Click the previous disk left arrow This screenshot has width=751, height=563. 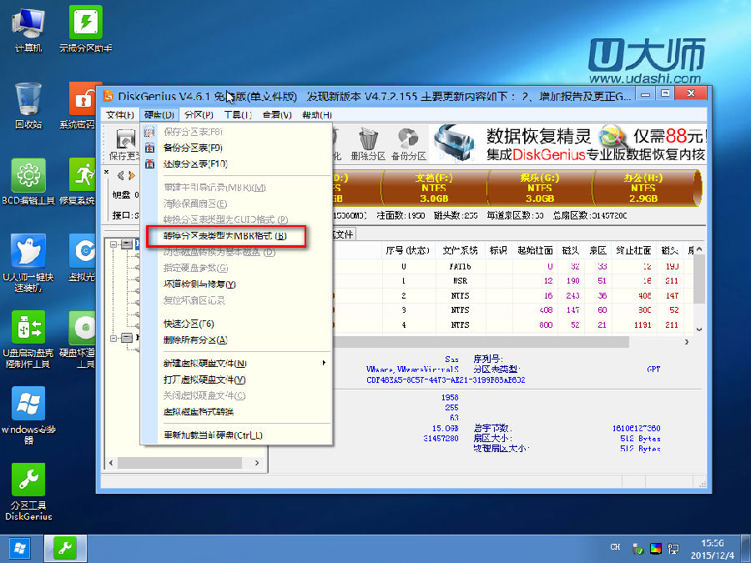pyautogui.click(x=120, y=176)
